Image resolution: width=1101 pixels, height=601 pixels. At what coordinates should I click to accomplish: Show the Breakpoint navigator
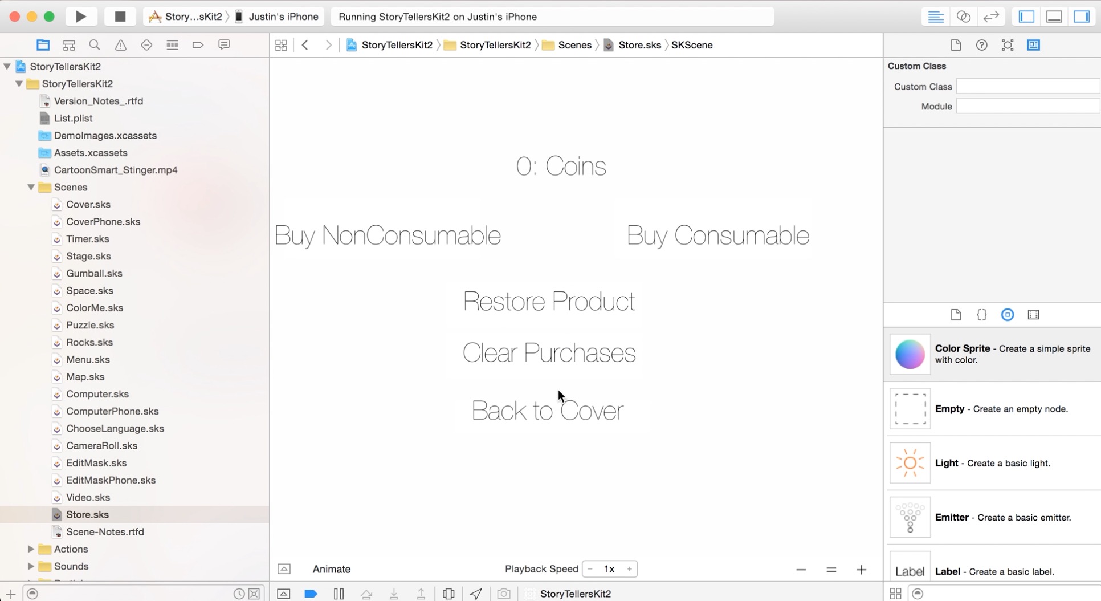198,45
